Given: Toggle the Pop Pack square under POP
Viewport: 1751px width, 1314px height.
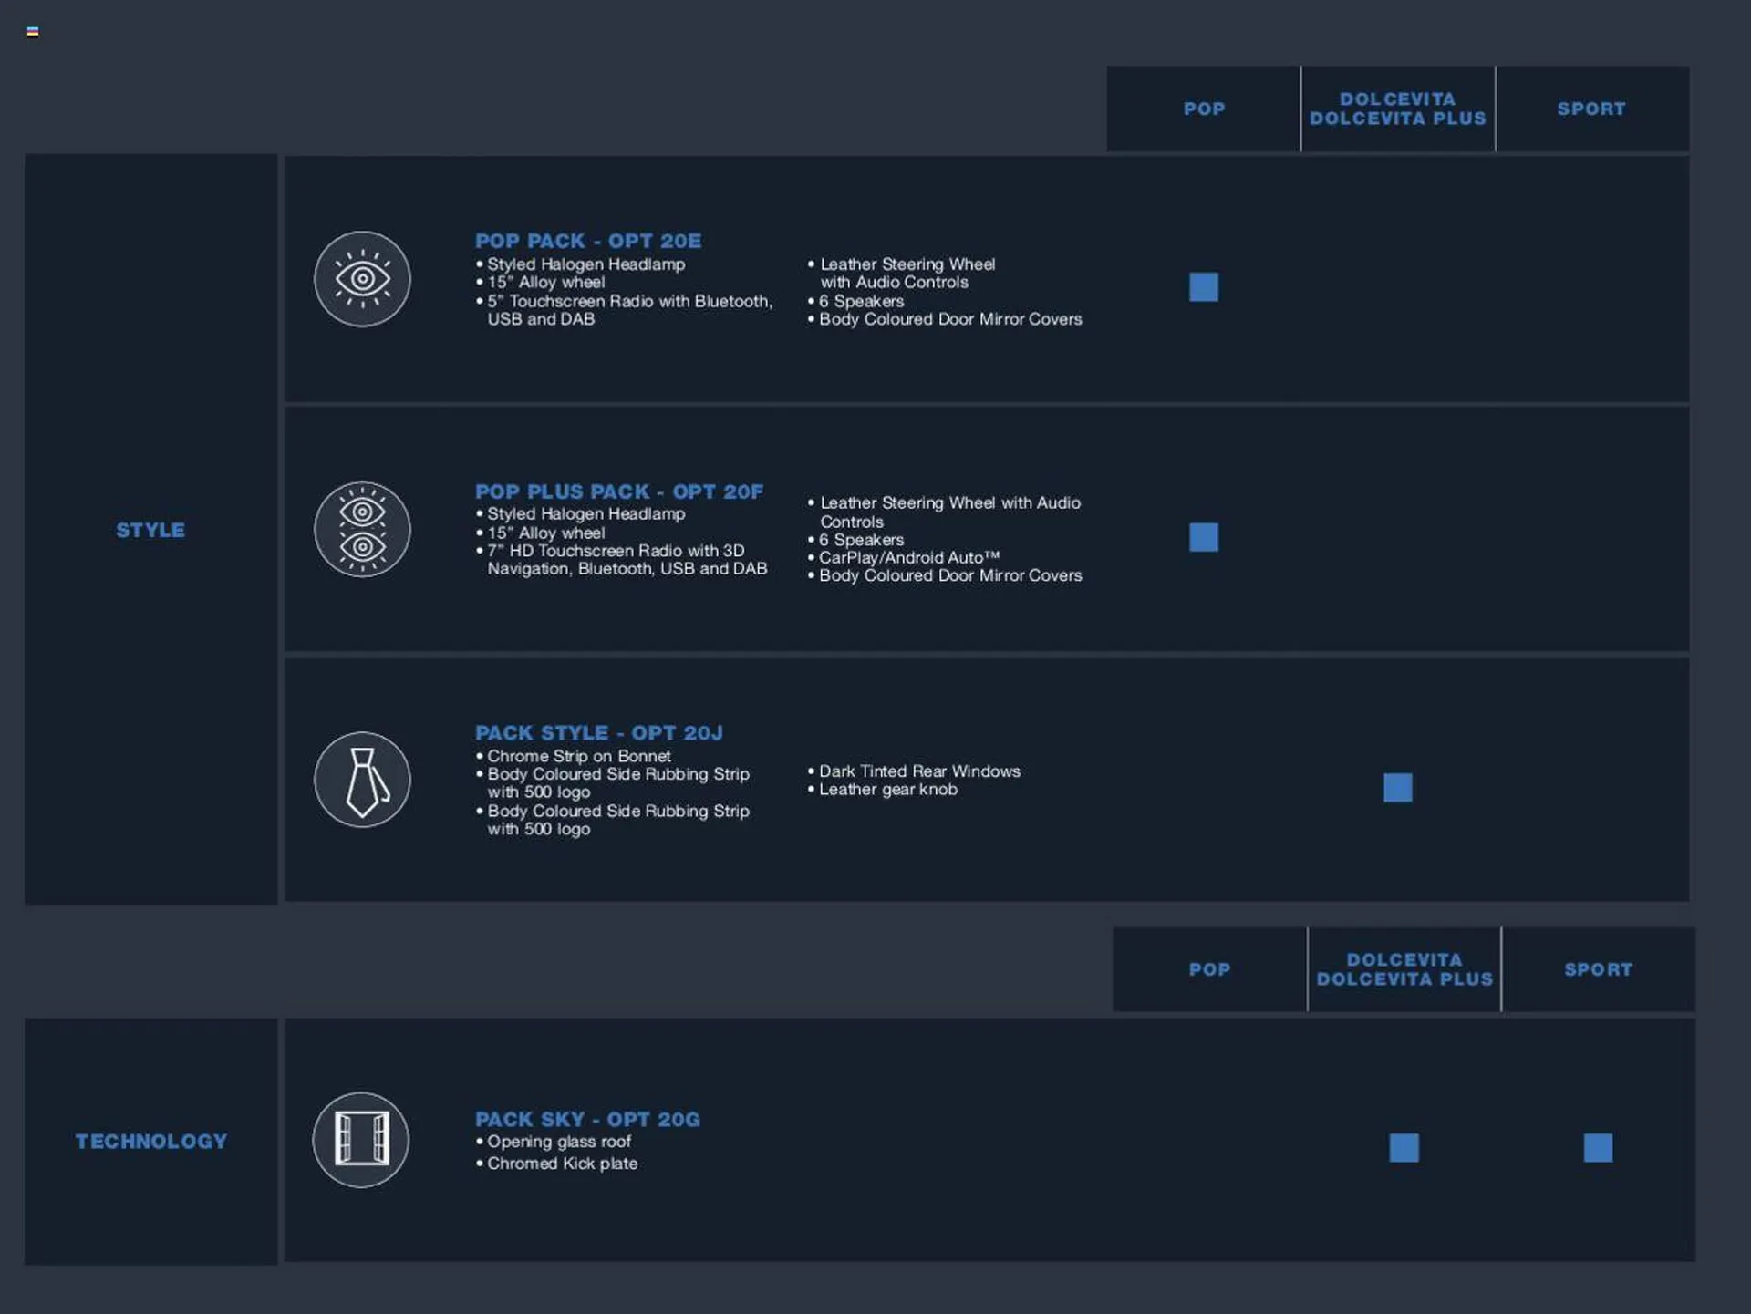Looking at the screenshot, I should click(x=1203, y=287).
